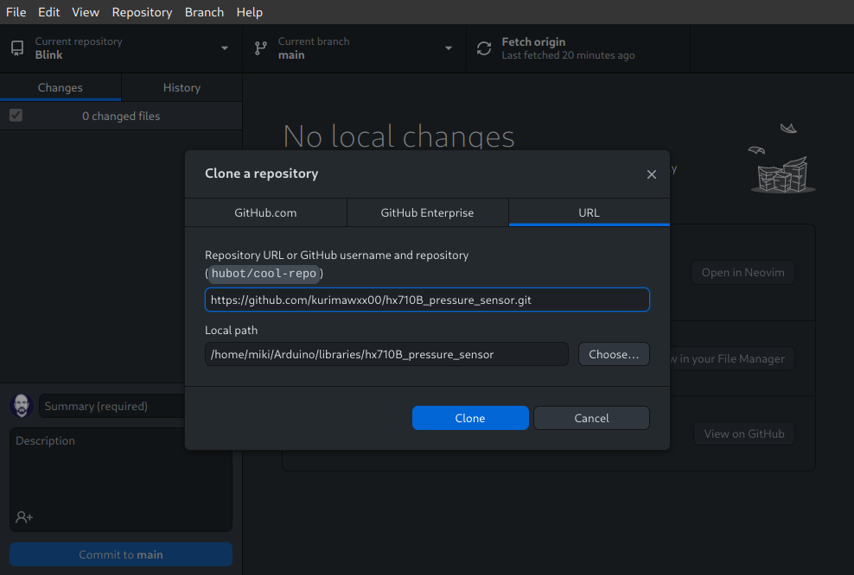Click the 'Clone a repository' dialog title
The width and height of the screenshot is (854, 575).
tap(261, 174)
